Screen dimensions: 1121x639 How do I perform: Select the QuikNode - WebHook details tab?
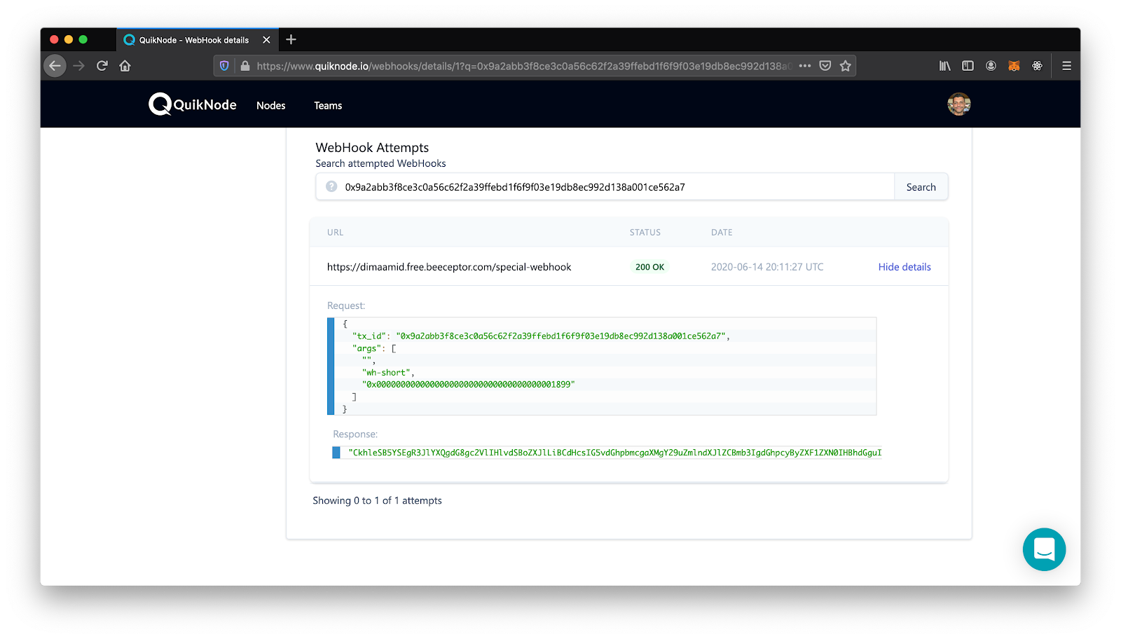tap(198, 40)
